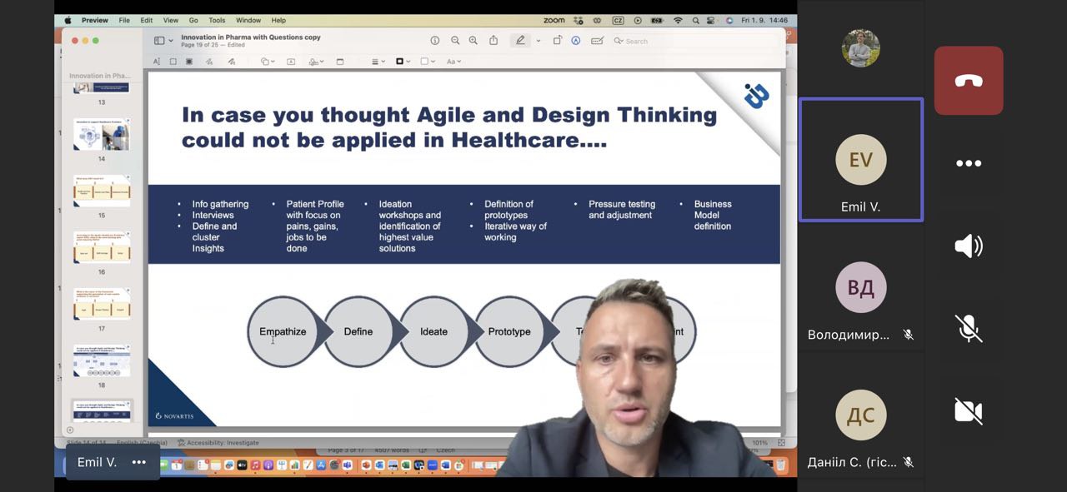Select the Draw tool
Viewport: 1067px width, 492px height.
click(232, 62)
